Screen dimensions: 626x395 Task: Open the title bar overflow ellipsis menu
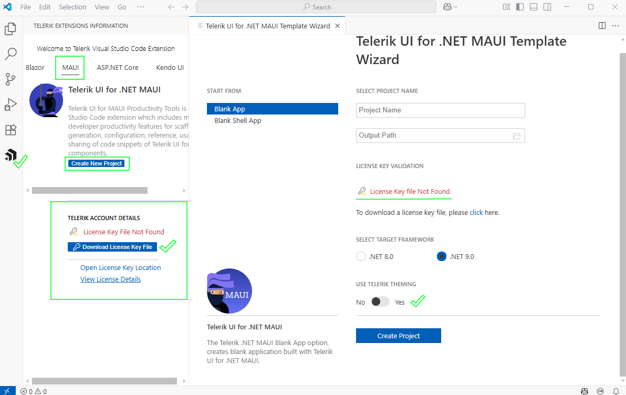coord(140,7)
